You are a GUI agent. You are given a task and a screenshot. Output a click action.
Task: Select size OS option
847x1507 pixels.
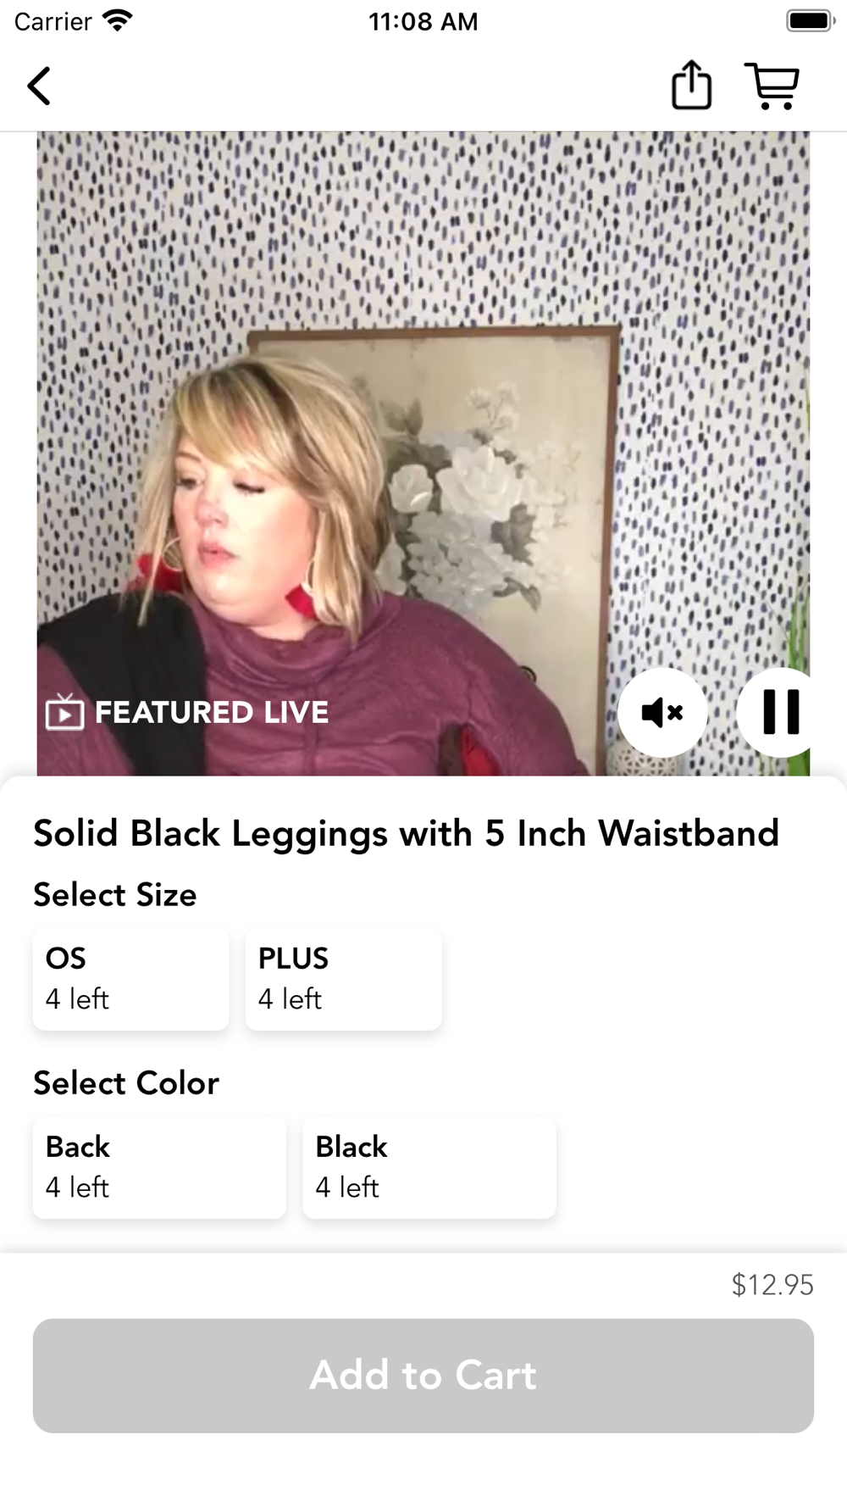pos(131,979)
